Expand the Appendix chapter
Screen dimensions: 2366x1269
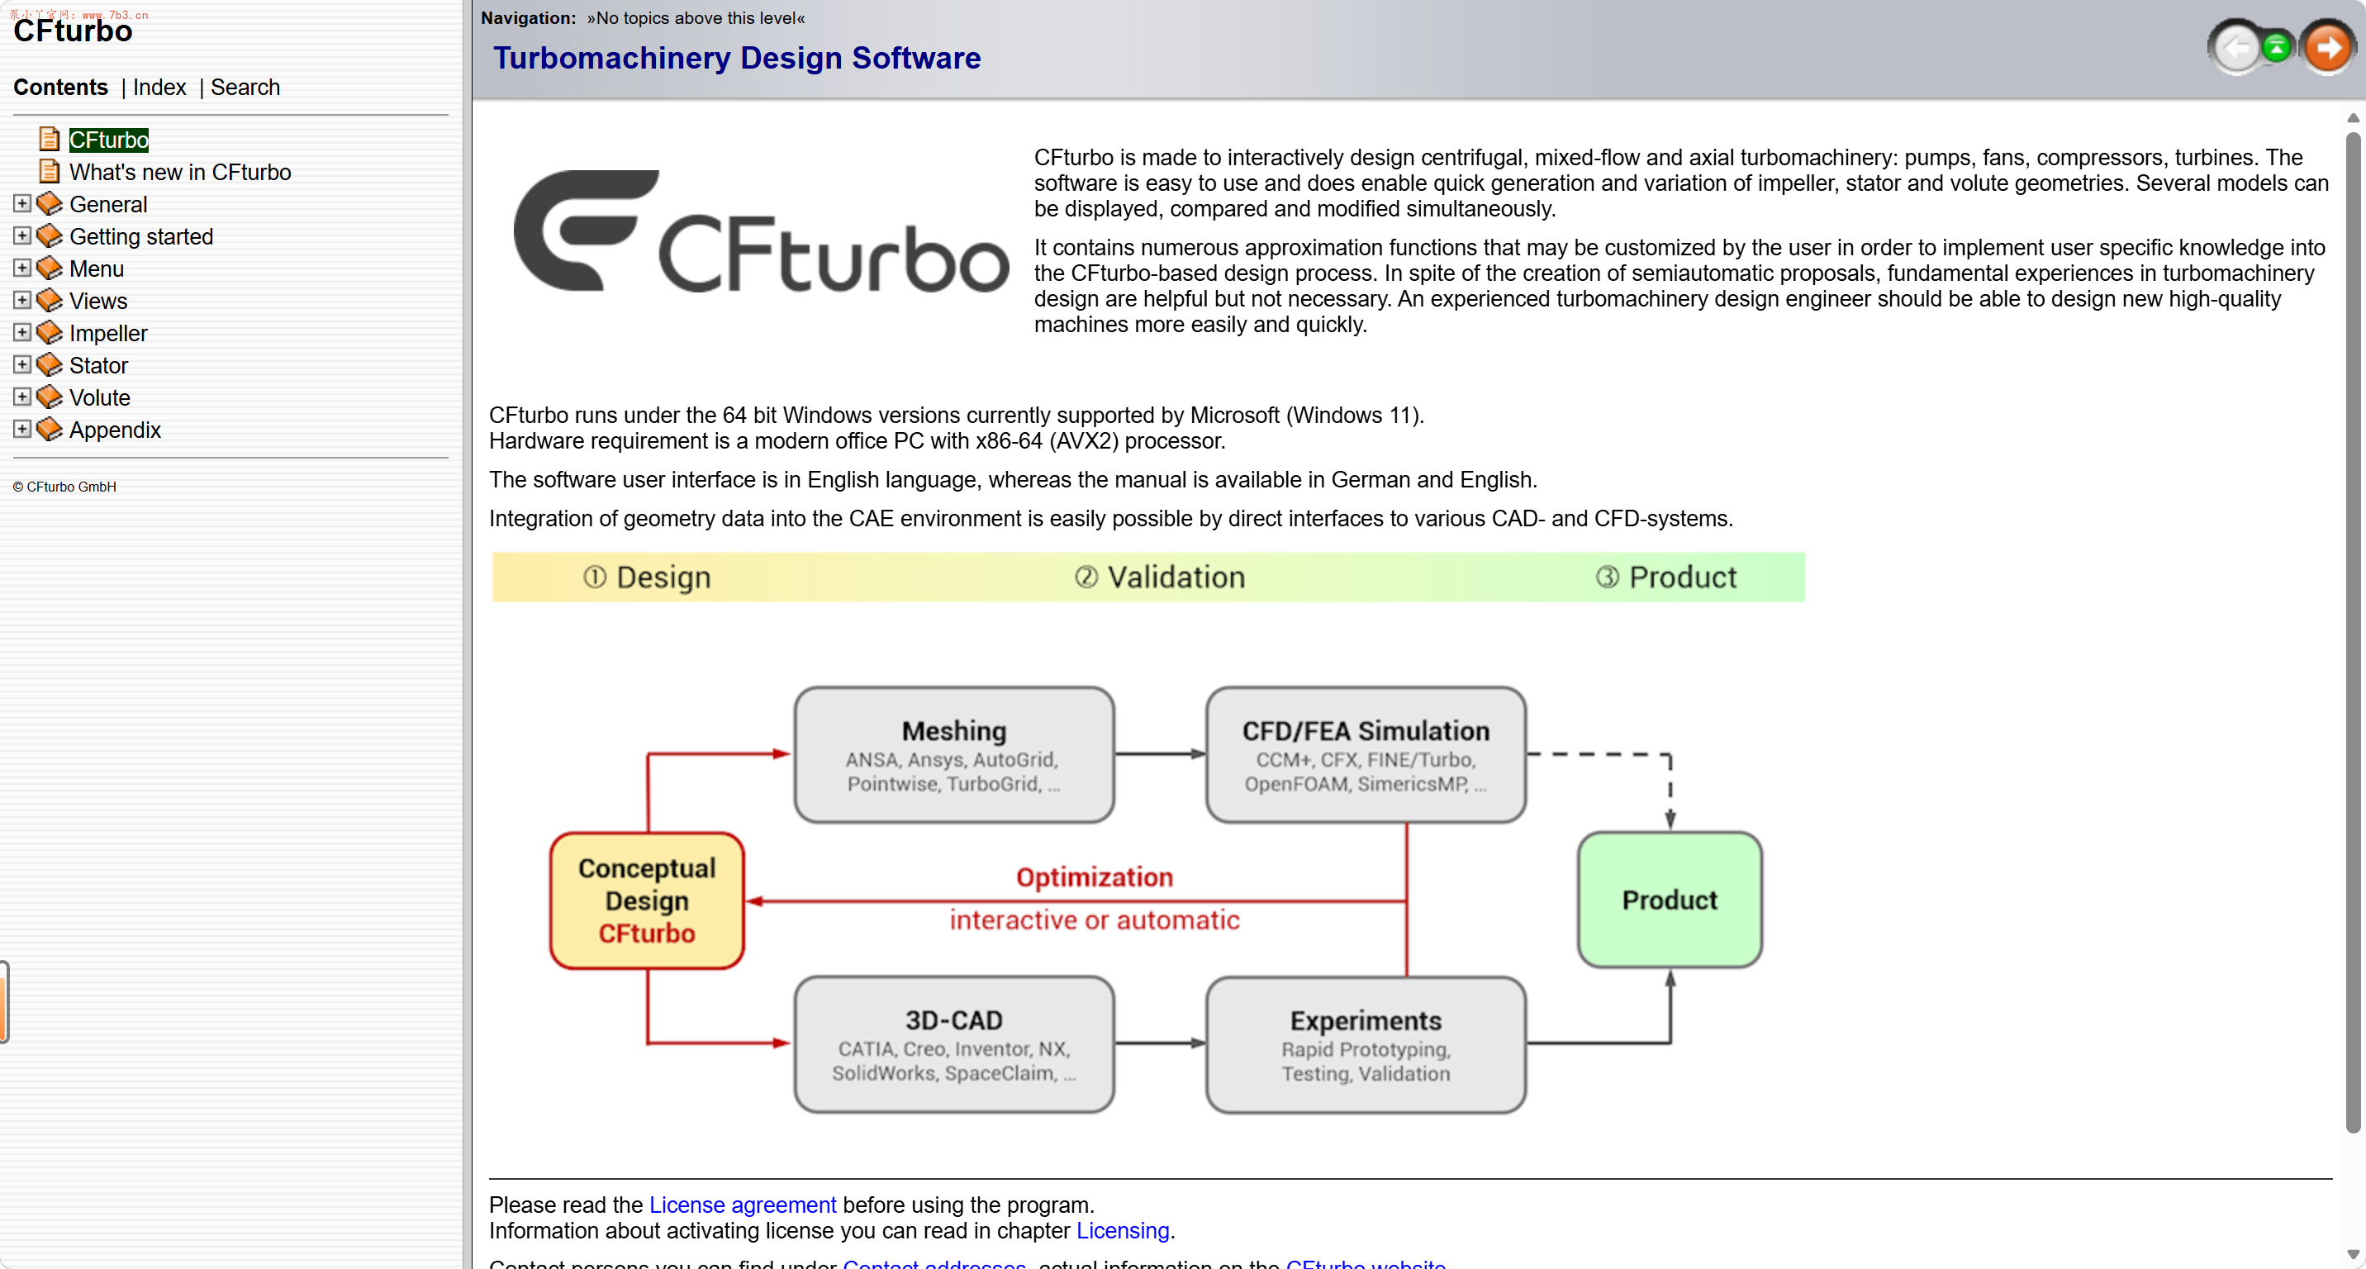[22, 428]
